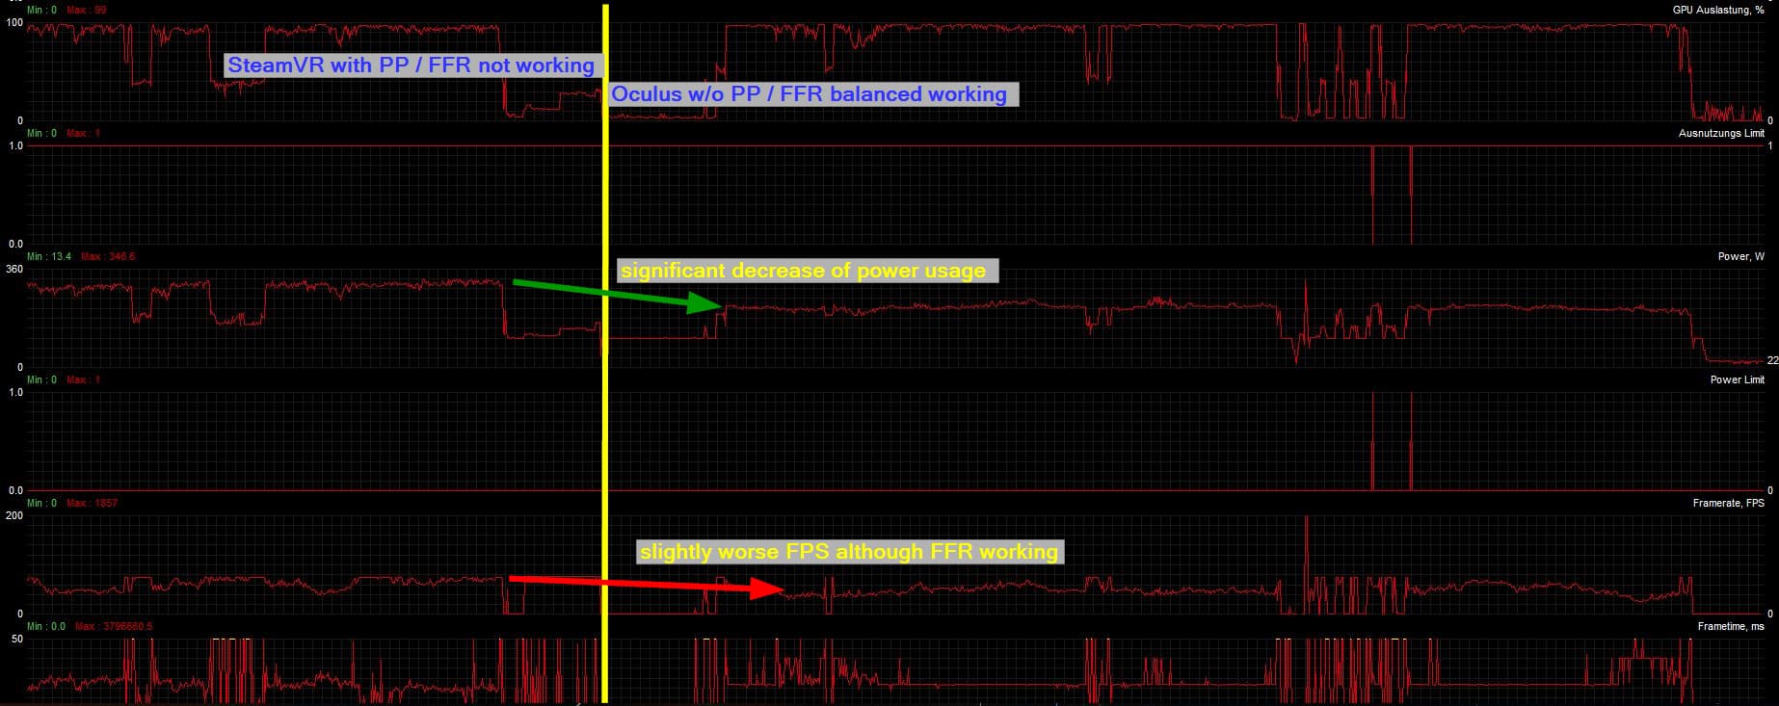The width and height of the screenshot is (1779, 706).
Task: Click the Max 346.6 value in Power graph
Action: click(108, 256)
